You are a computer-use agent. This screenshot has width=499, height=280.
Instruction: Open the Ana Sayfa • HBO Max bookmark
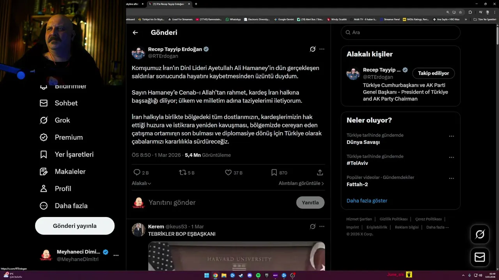446,19
